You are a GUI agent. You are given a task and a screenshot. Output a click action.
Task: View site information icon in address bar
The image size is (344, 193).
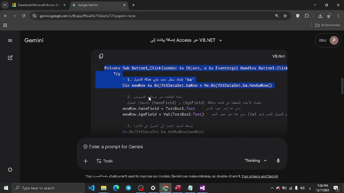click(34, 16)
